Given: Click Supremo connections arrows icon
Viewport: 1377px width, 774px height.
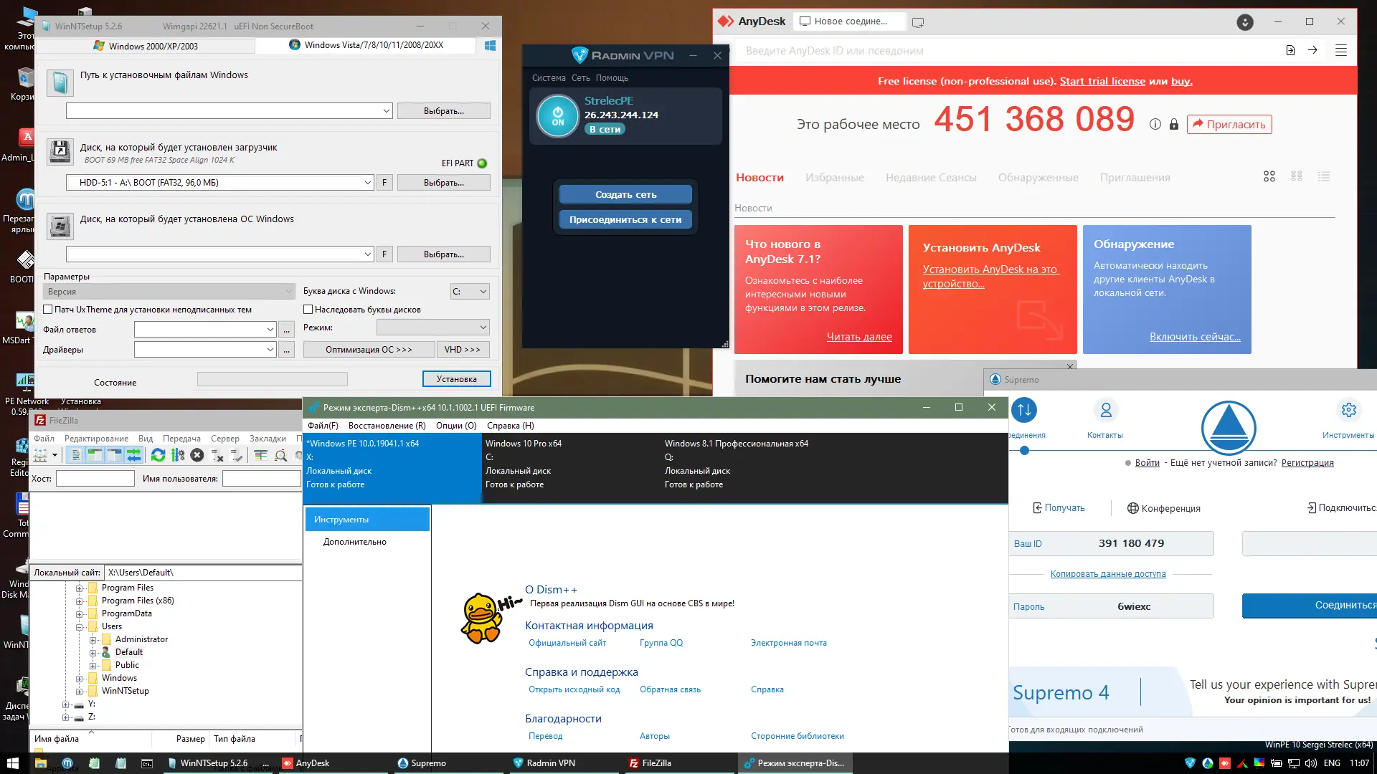Looking at the screenshot, I should (1024, 410).
